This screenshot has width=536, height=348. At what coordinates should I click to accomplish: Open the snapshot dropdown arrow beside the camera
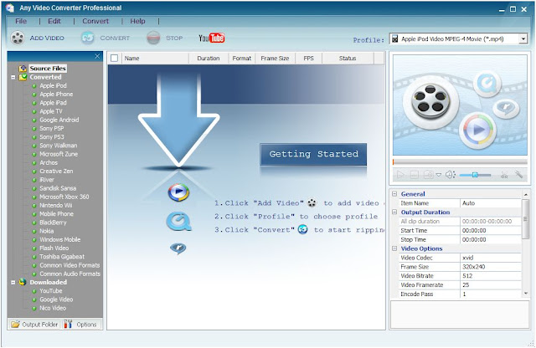point(439,175)
